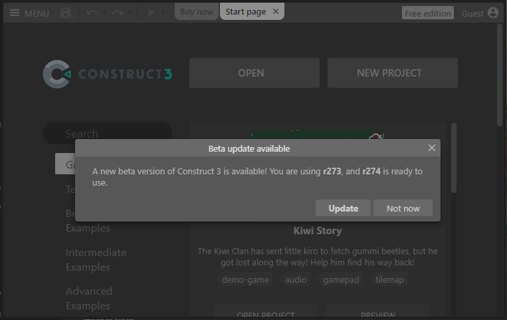The image size is (507, 320).
Task: Dismiss the beta update dialog with X
Action: click(432, 148)
